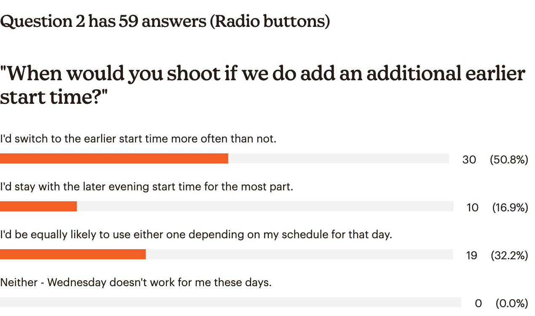535x316 pixels.
Task: Click the 0.0% percentage label
Action: click(x=512, y=303)
